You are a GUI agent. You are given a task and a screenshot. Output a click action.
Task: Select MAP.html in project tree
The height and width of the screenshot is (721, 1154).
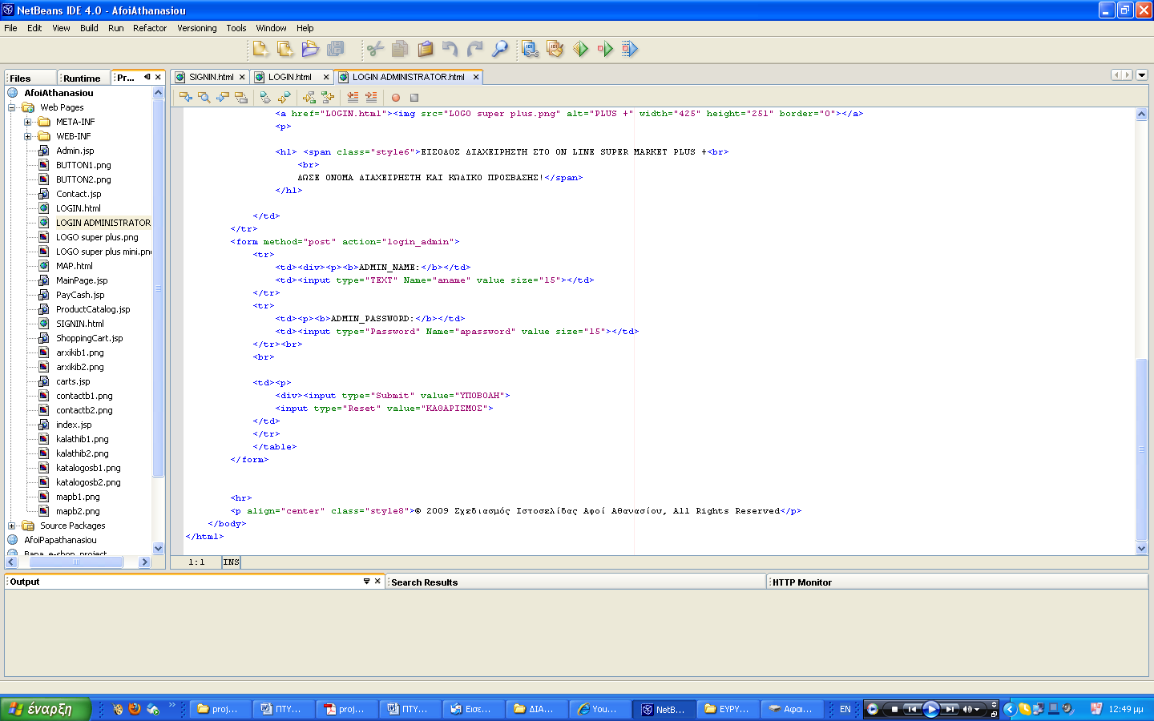[x=74, y=266]
